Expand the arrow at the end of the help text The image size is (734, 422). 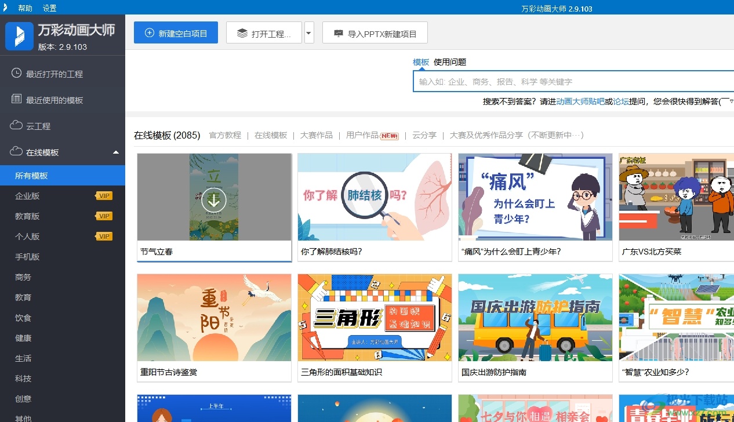732,101
